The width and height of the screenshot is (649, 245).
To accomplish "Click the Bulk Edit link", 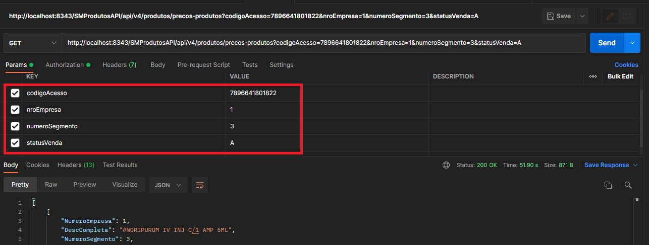I will click(x=620, y=76).
